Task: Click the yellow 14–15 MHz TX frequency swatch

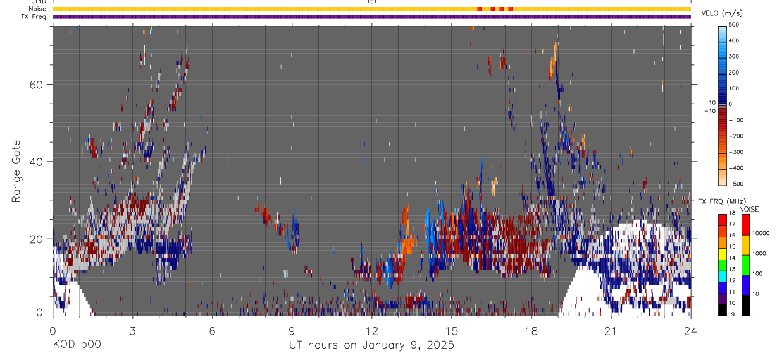Action: point(723,254)
